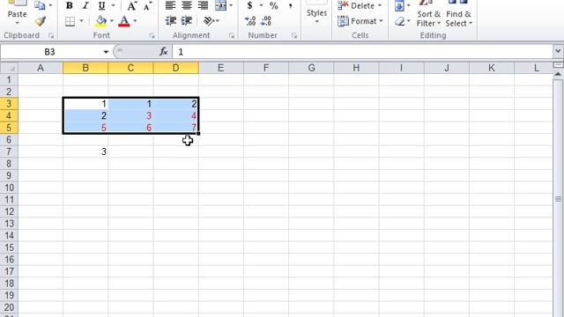The height and width of the screenshot is (317, 564).
Task: Toggle Bold formatting
Action: [x=70, y=6]
